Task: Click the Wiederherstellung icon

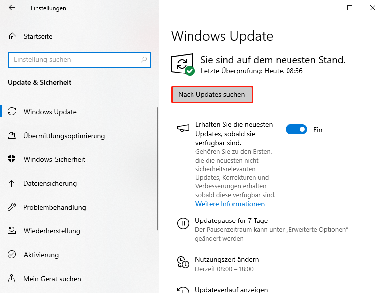Action: pos(12,230)
